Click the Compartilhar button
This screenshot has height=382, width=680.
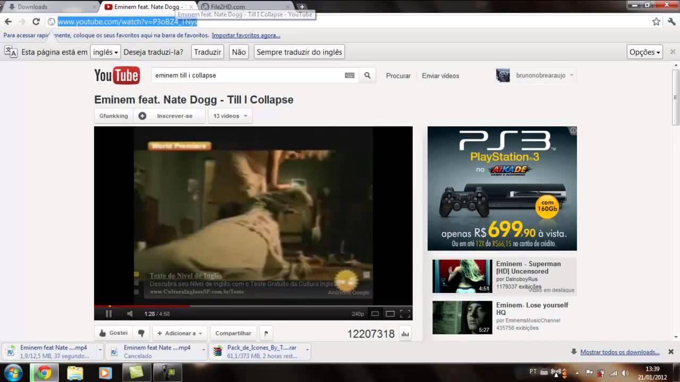click(233, 333)
